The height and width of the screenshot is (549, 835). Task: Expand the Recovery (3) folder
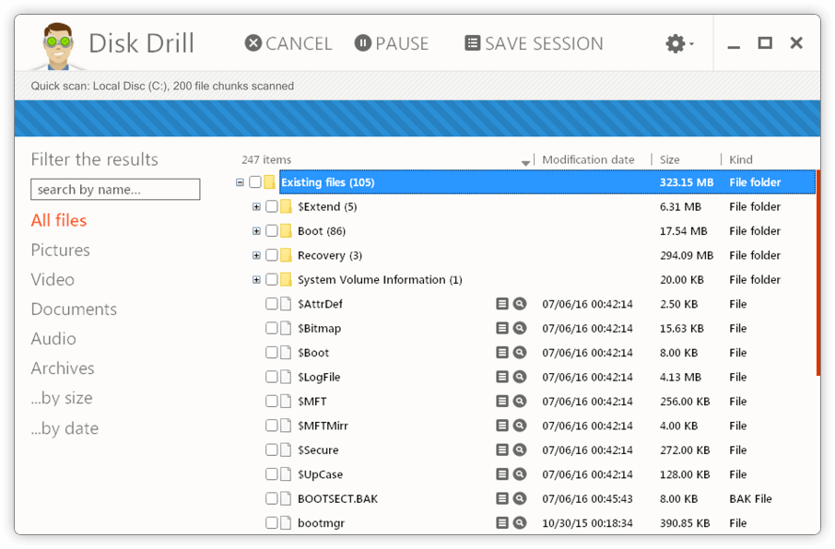point(256,255)
